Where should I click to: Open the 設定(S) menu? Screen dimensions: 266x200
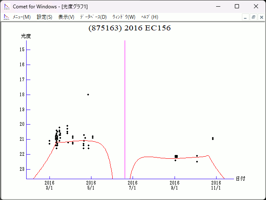tap(44, 17)
